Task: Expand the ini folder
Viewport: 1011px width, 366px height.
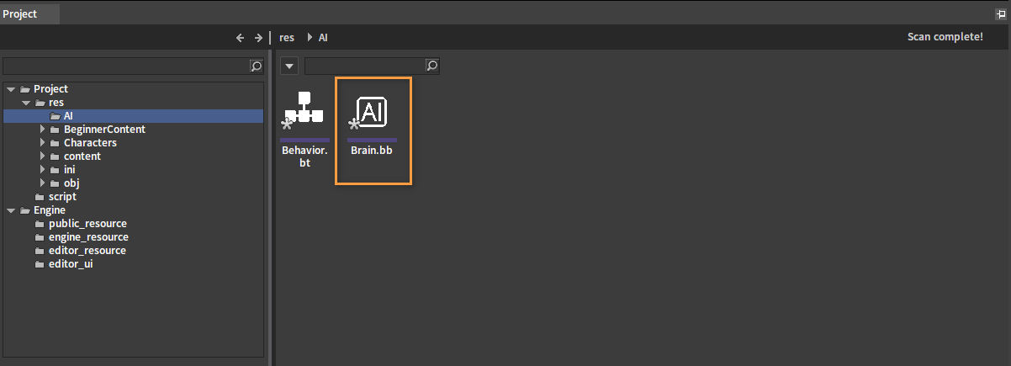Action: click(42, 170)
